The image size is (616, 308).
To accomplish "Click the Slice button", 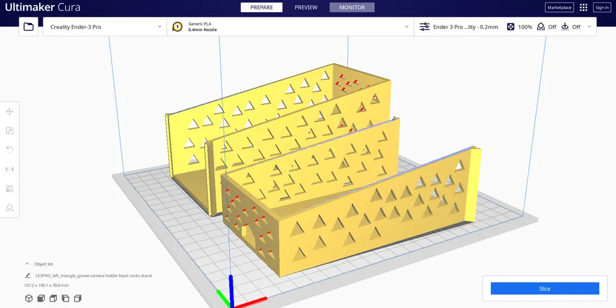I will tap(544, 289).
